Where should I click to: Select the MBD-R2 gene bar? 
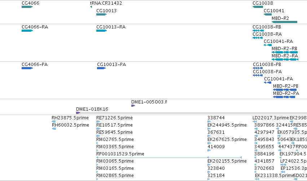click(284, 22)
